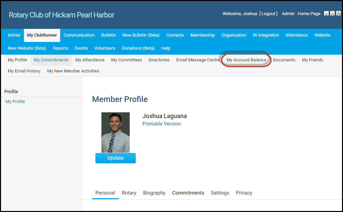Image resolution: width=343 pixels, height=212 pixels.
Task: Open My Account Balance
Action: pyautogui.click(x=246, y=60)
